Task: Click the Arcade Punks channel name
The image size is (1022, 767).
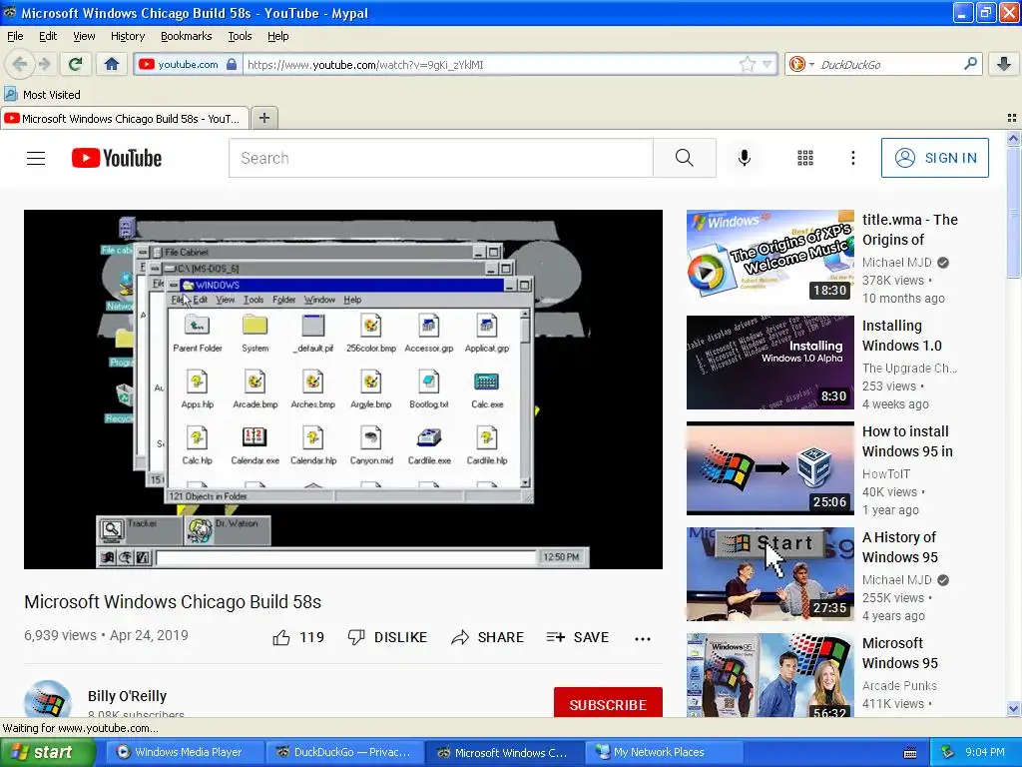Action: tap(899, 685)
